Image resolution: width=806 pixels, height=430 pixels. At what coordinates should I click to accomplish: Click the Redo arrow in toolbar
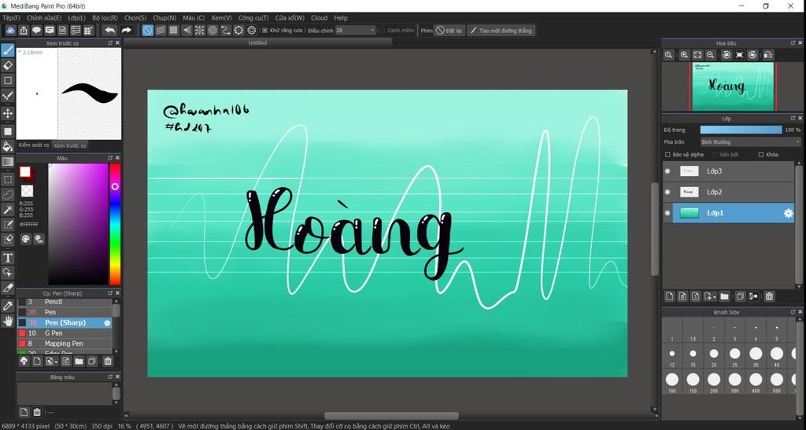tap(126, 31)
